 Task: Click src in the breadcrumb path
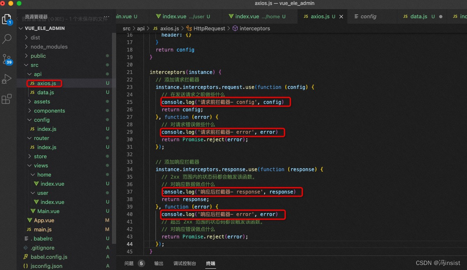[x=126, y=28]
